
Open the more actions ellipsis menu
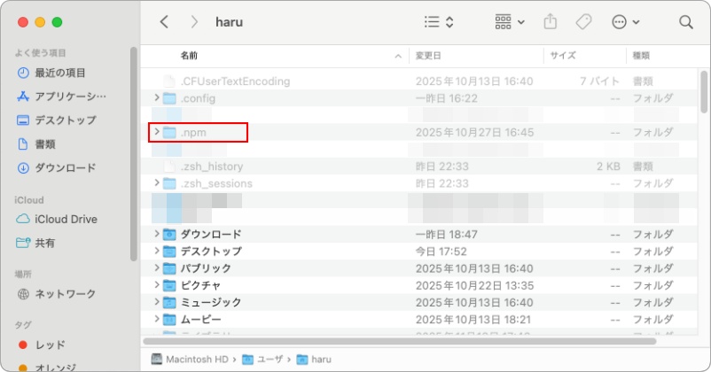(625, 22)
